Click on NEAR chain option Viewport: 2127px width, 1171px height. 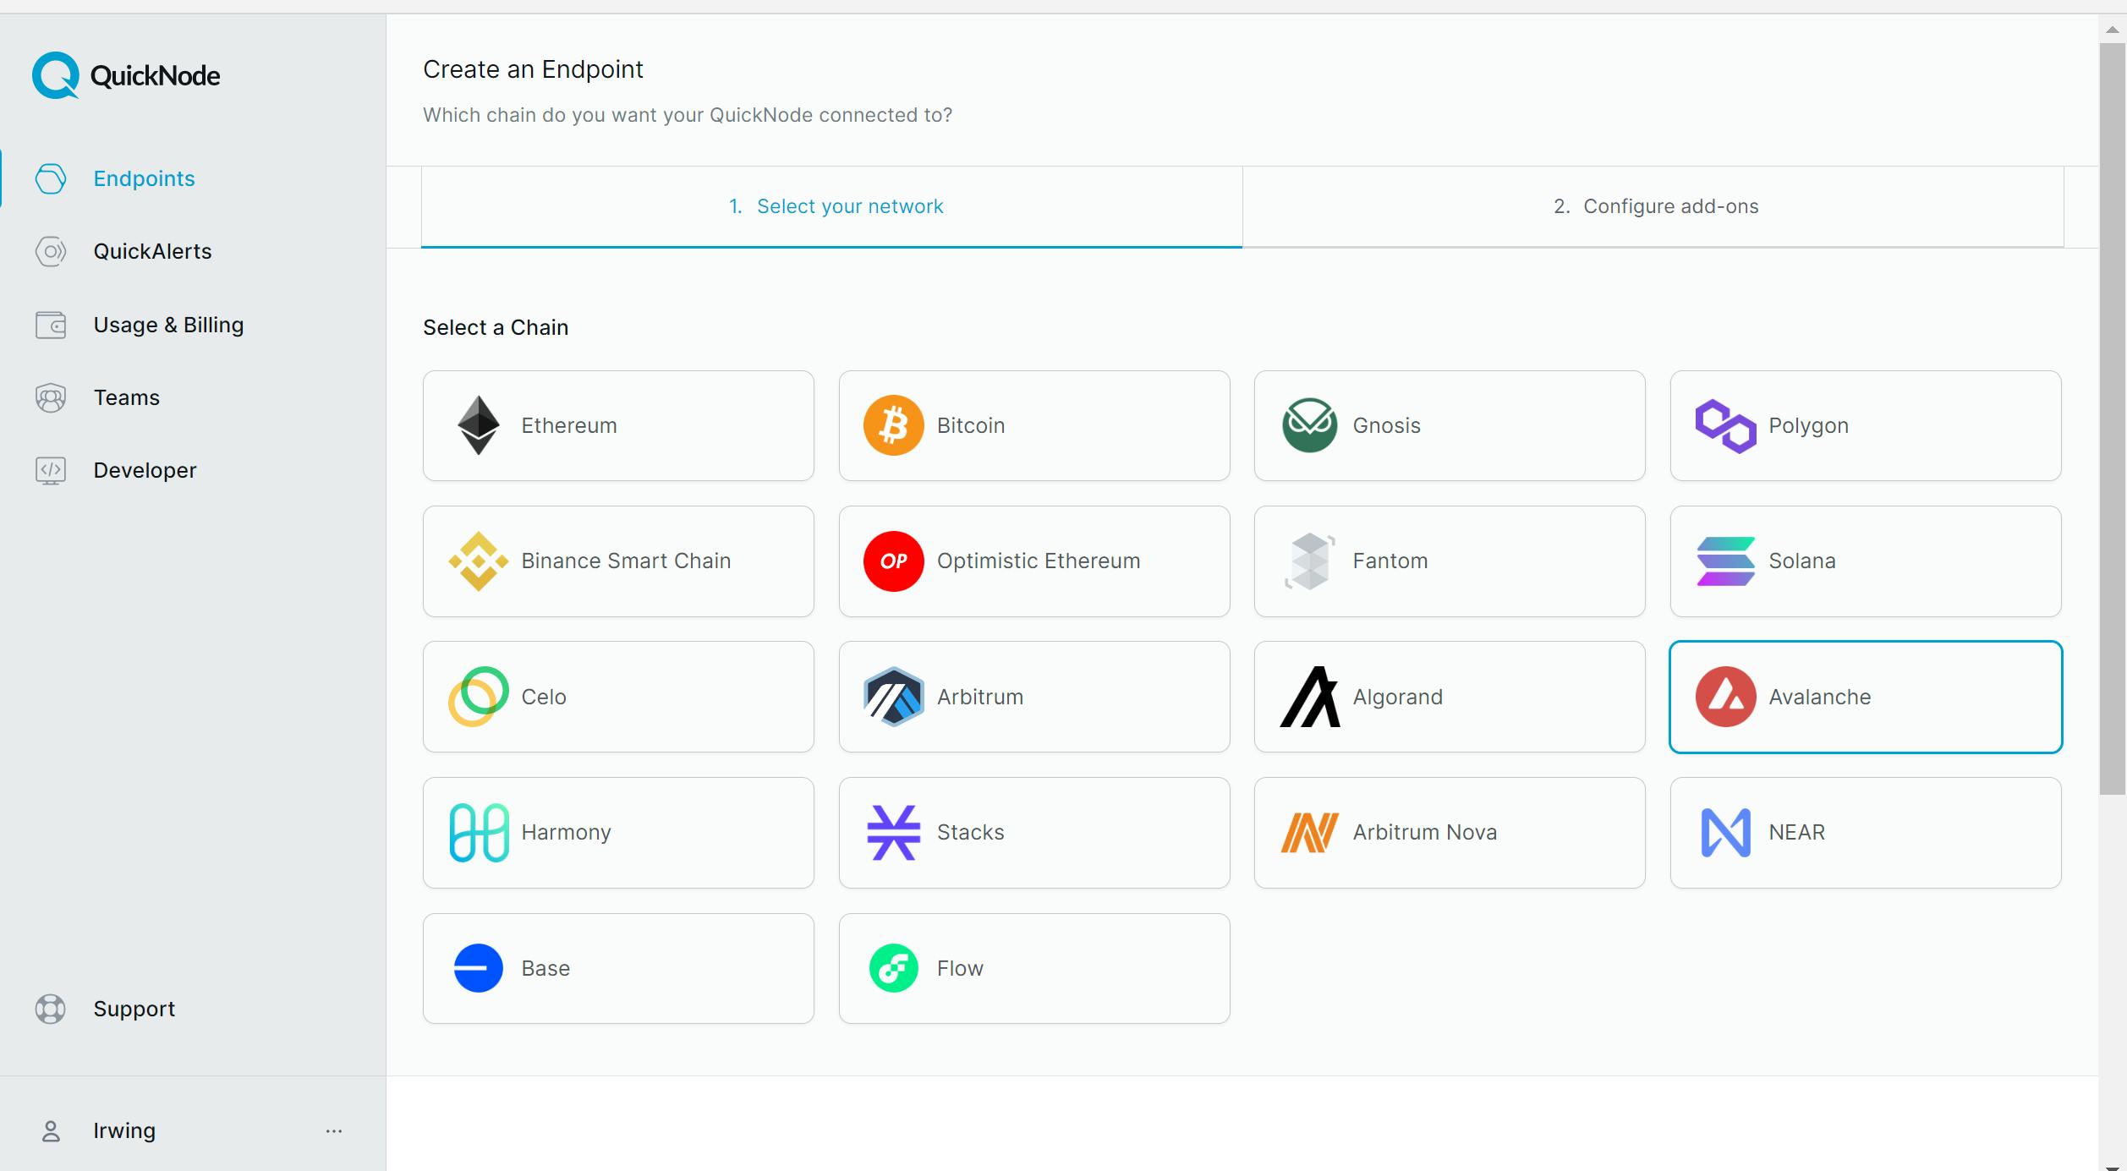pos(1866,832)
